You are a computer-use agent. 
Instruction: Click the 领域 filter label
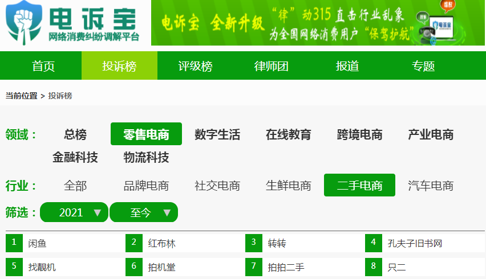click(x=21, y=134)
